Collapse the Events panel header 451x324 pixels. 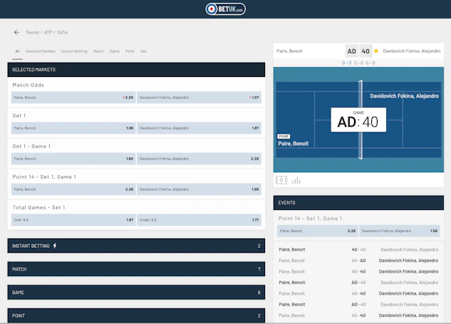coord(358,203)
